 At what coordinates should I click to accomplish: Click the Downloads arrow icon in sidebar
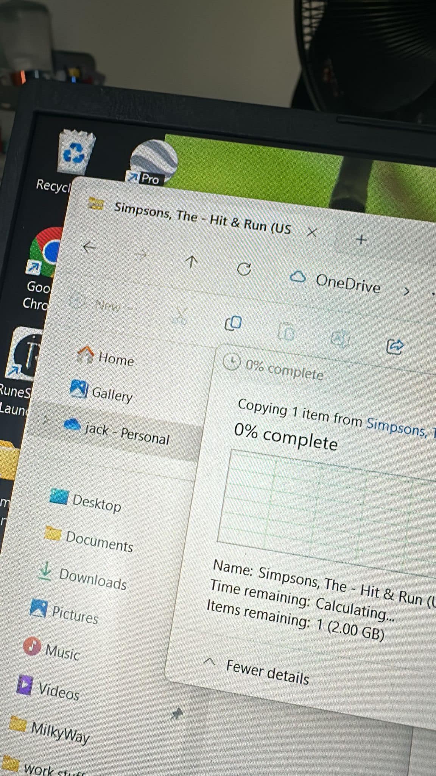click(x=45, y=571)
